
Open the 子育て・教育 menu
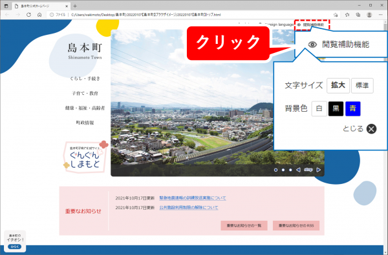85,93
